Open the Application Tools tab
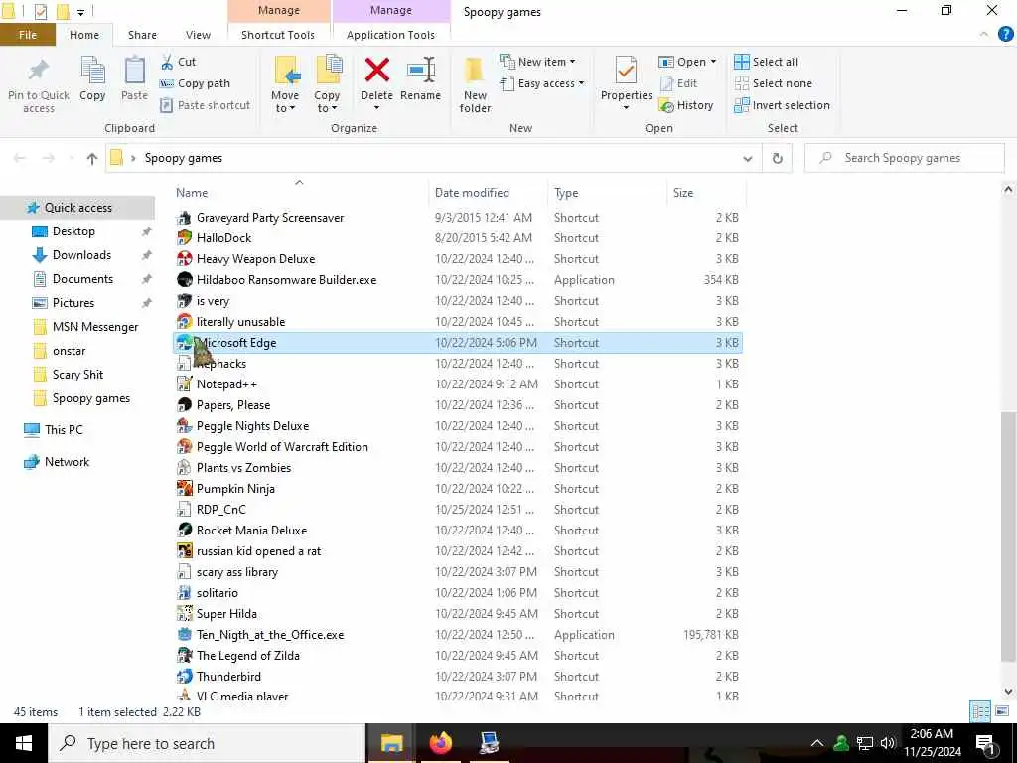The width and height of the screenshot is (1017, 763). click(390, 35)
